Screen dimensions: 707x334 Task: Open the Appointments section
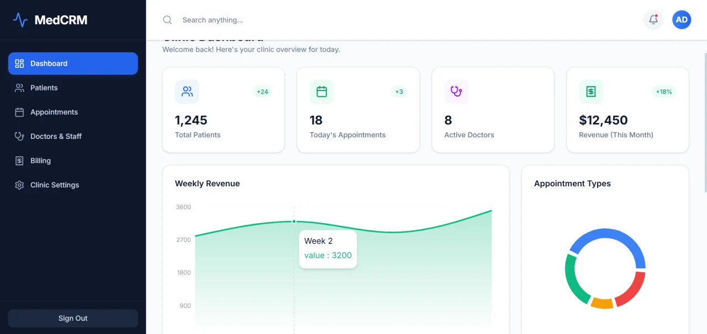click(x=73, y=112)
